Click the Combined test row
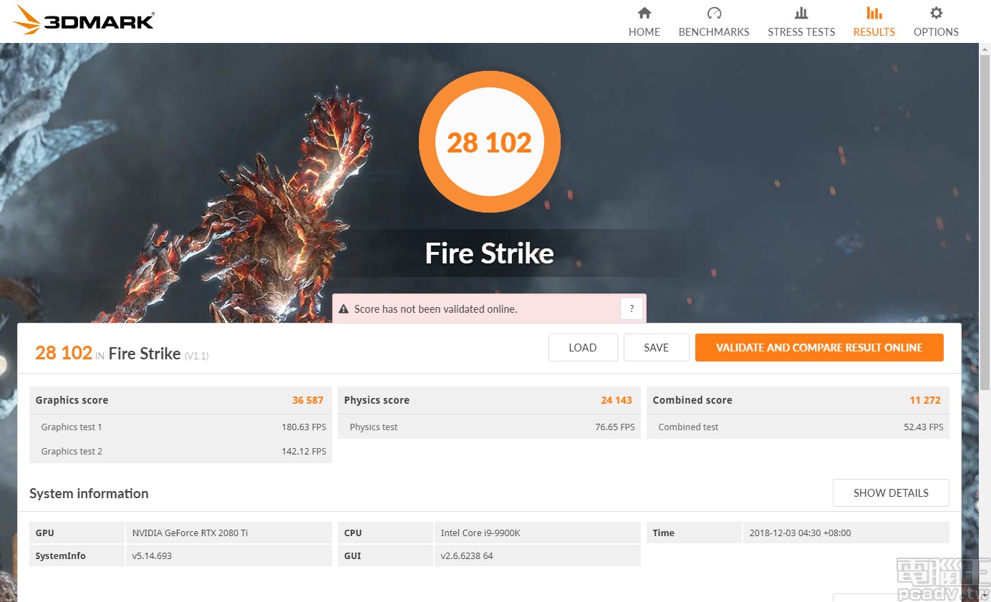This screenshot has width=991, height=602. (798, 427)
